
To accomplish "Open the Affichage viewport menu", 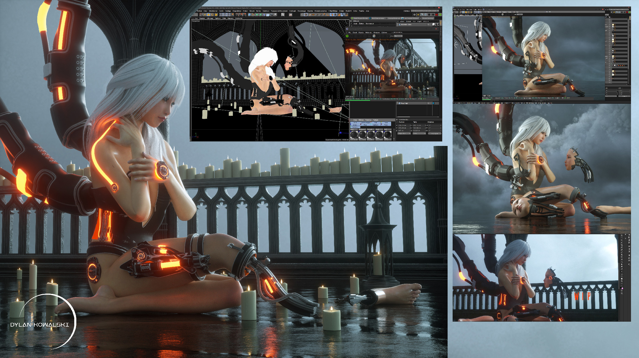I will click(x=210, y=18).
